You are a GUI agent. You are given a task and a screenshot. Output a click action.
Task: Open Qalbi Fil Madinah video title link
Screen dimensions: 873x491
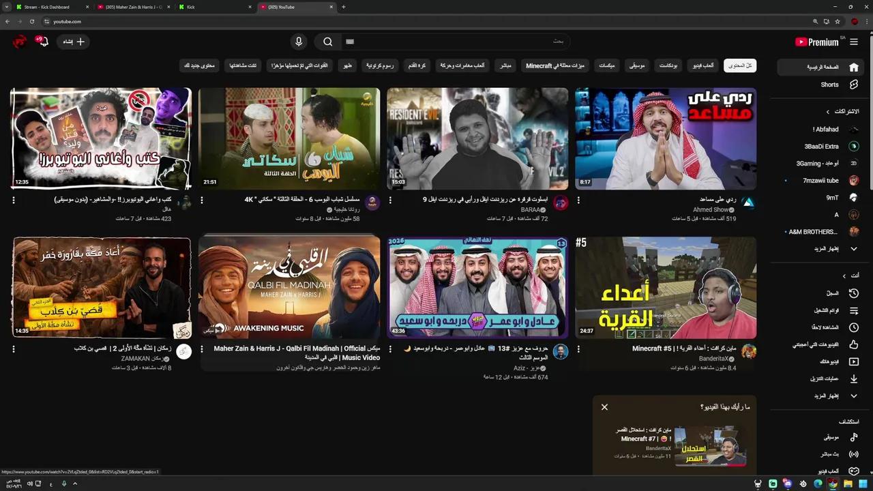pos(297,353)
